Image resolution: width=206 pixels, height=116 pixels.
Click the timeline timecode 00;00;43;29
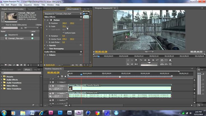53,73
